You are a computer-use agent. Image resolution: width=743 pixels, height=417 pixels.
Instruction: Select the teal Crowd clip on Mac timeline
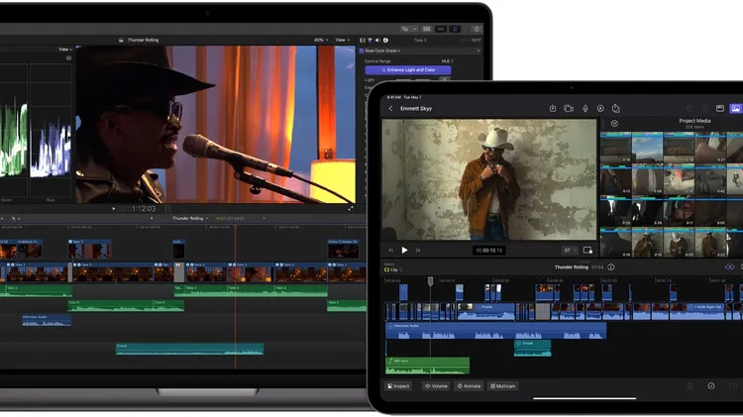(x=189, y=349)
